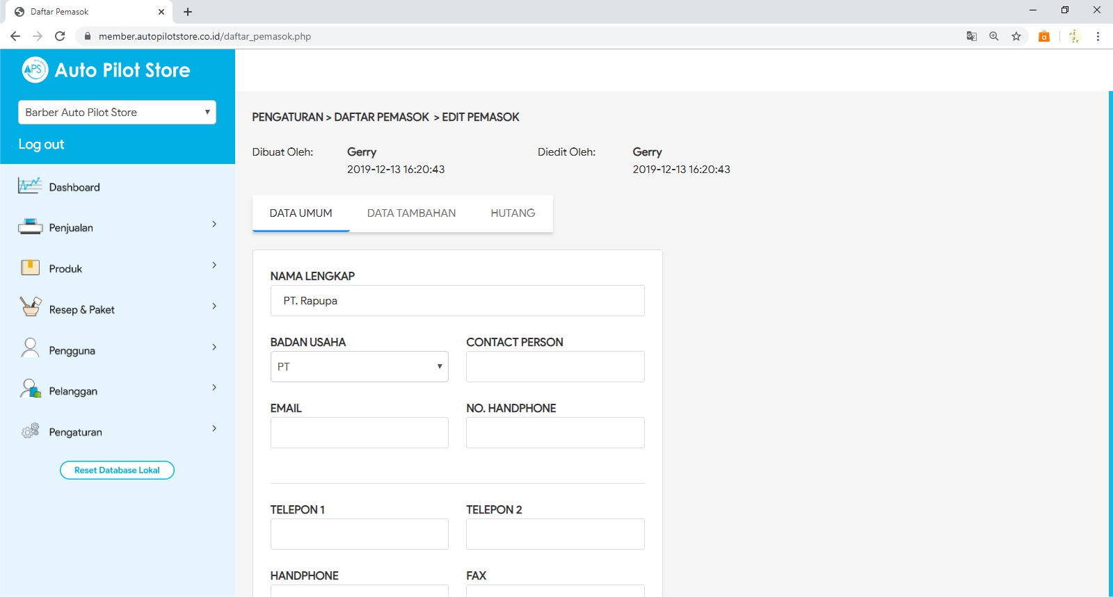Focus the Nama Lengkap input field

tap(457, 301)
